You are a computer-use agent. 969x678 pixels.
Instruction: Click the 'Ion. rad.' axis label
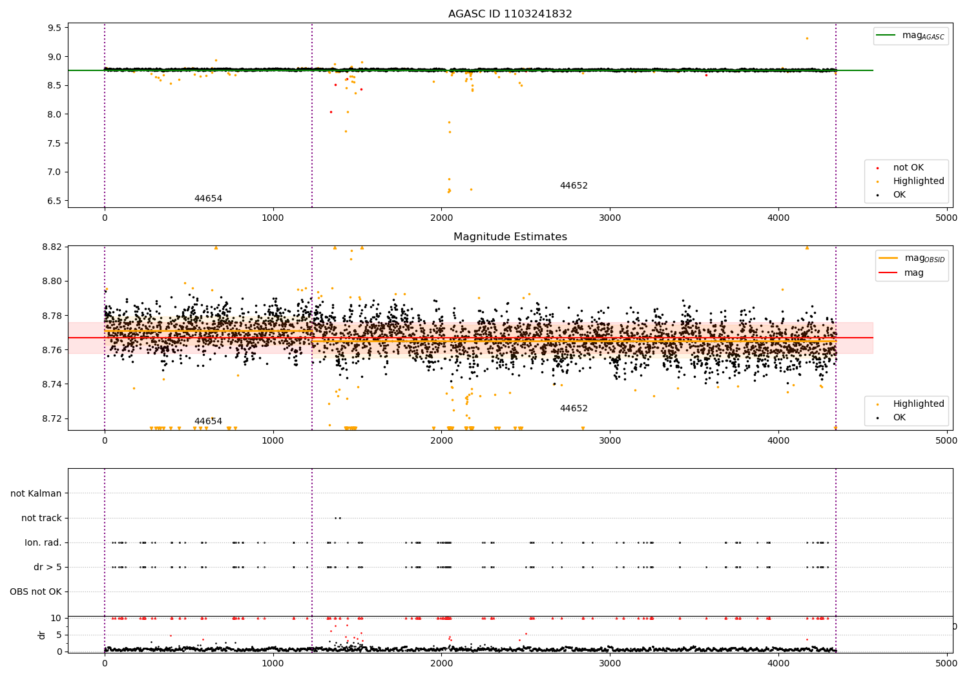(43, 542)
